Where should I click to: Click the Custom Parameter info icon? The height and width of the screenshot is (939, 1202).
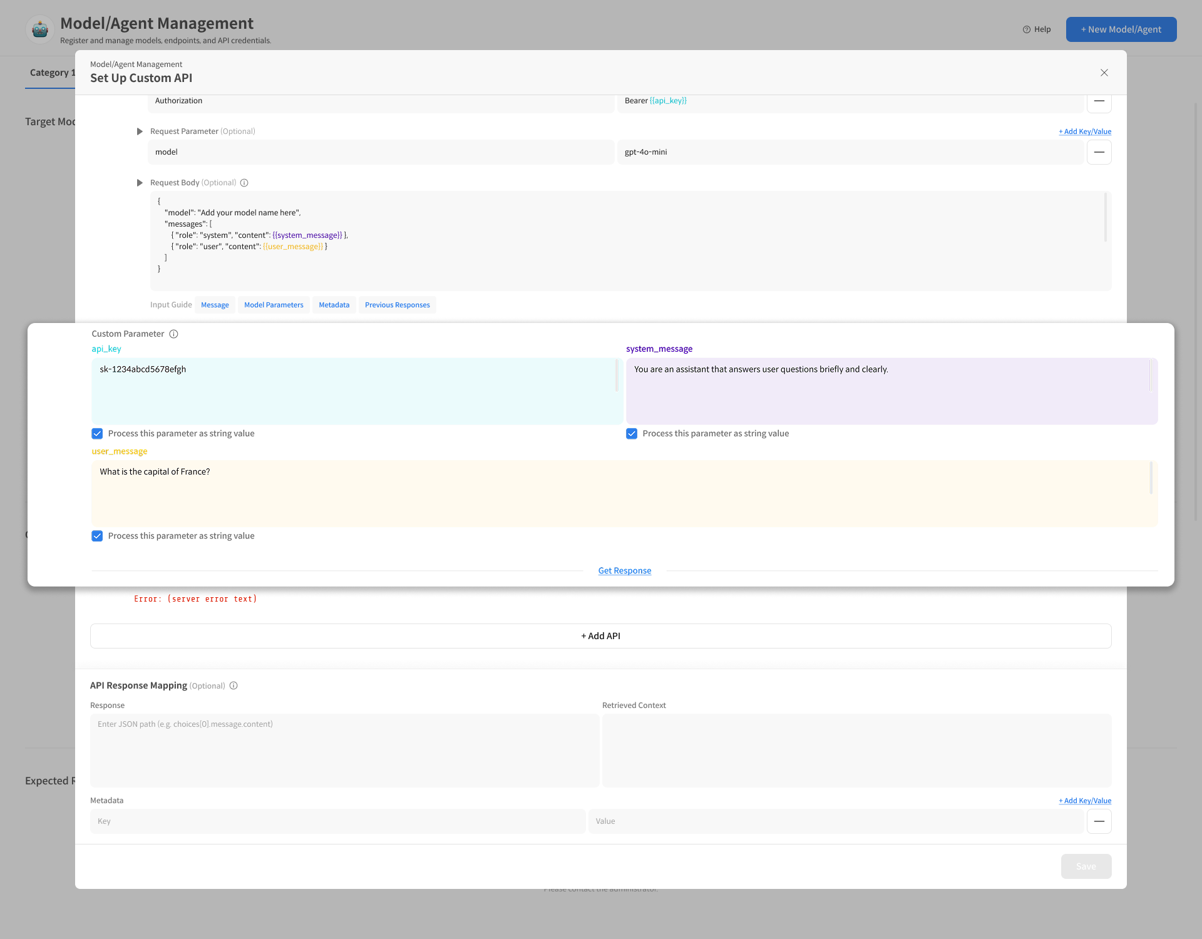tap(173, 334)
